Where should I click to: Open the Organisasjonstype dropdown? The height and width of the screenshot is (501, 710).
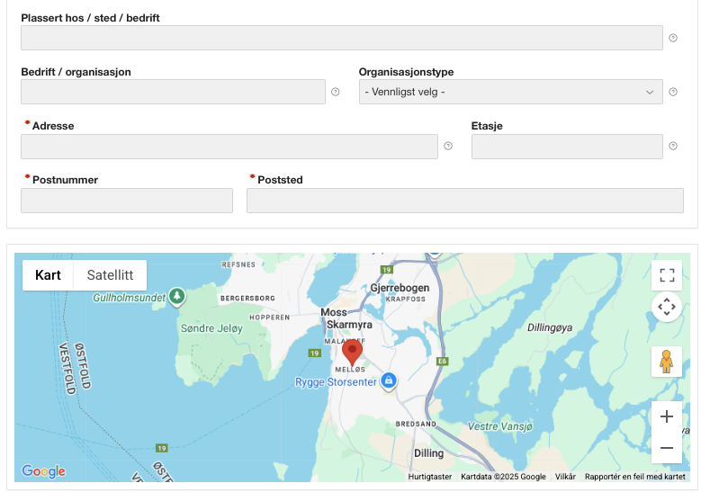(x=510, y=92)
